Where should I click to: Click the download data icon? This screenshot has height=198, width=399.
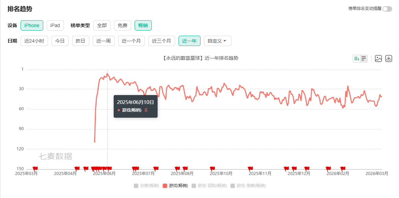click(389, 58)
